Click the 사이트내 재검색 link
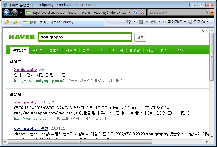The width and height of the screenshot is (217, 147). (67, 119)
